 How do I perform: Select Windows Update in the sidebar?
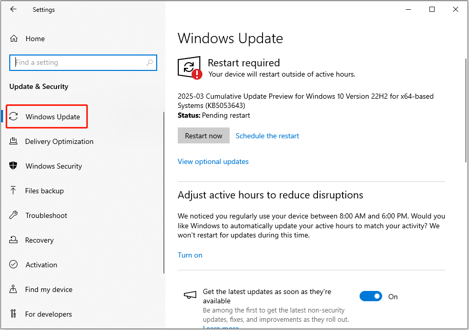47,117
